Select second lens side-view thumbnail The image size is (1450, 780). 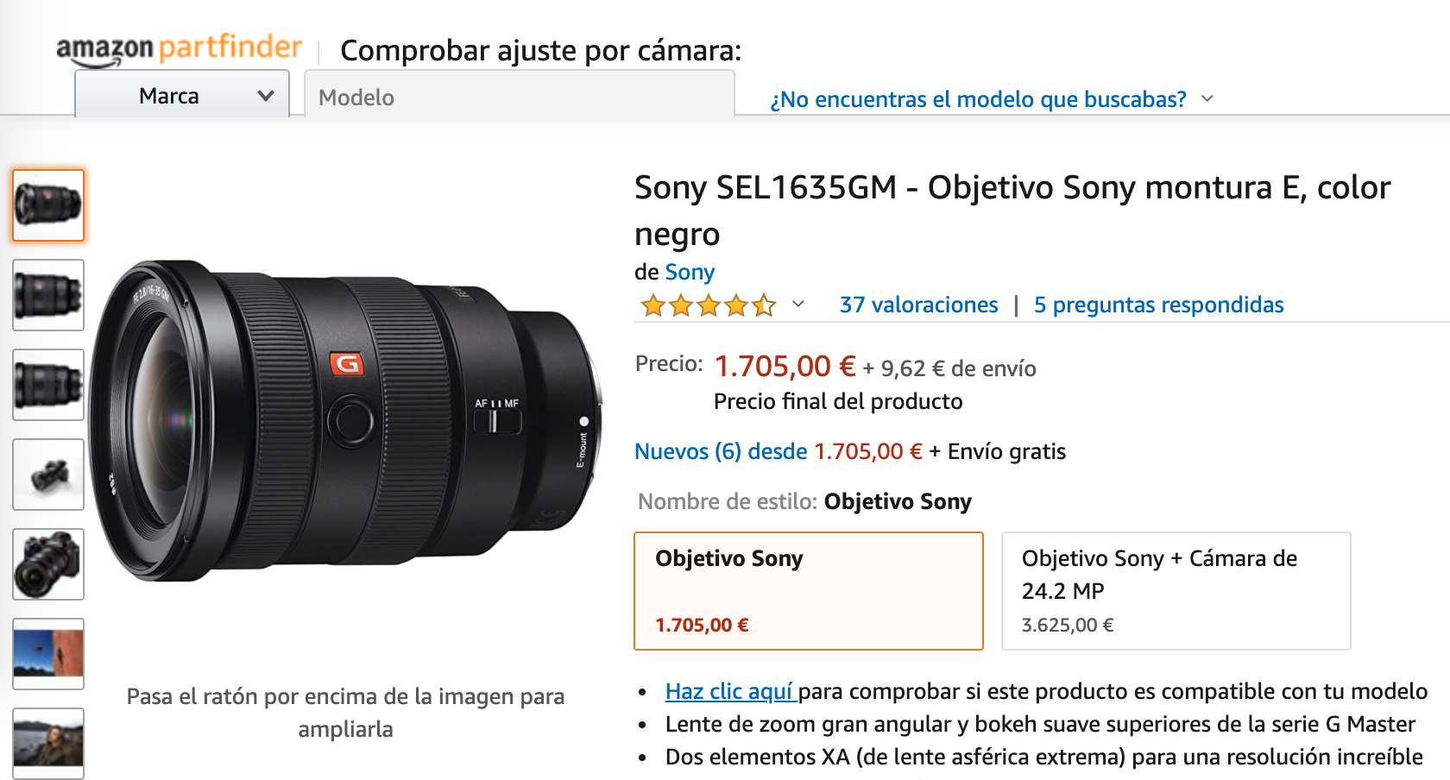[x=48, y=295]
